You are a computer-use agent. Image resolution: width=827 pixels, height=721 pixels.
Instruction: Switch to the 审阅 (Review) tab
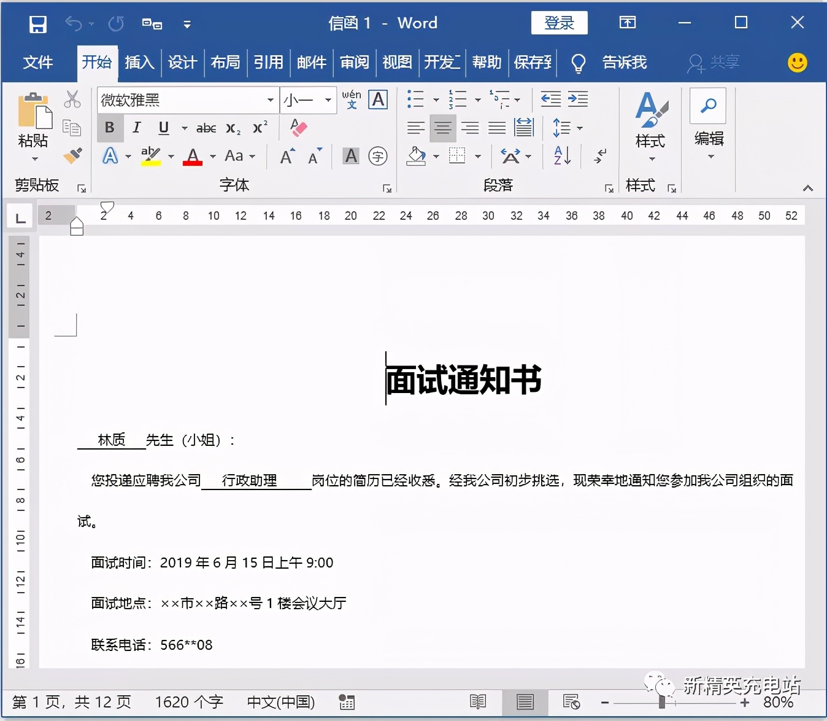[355, 62]
